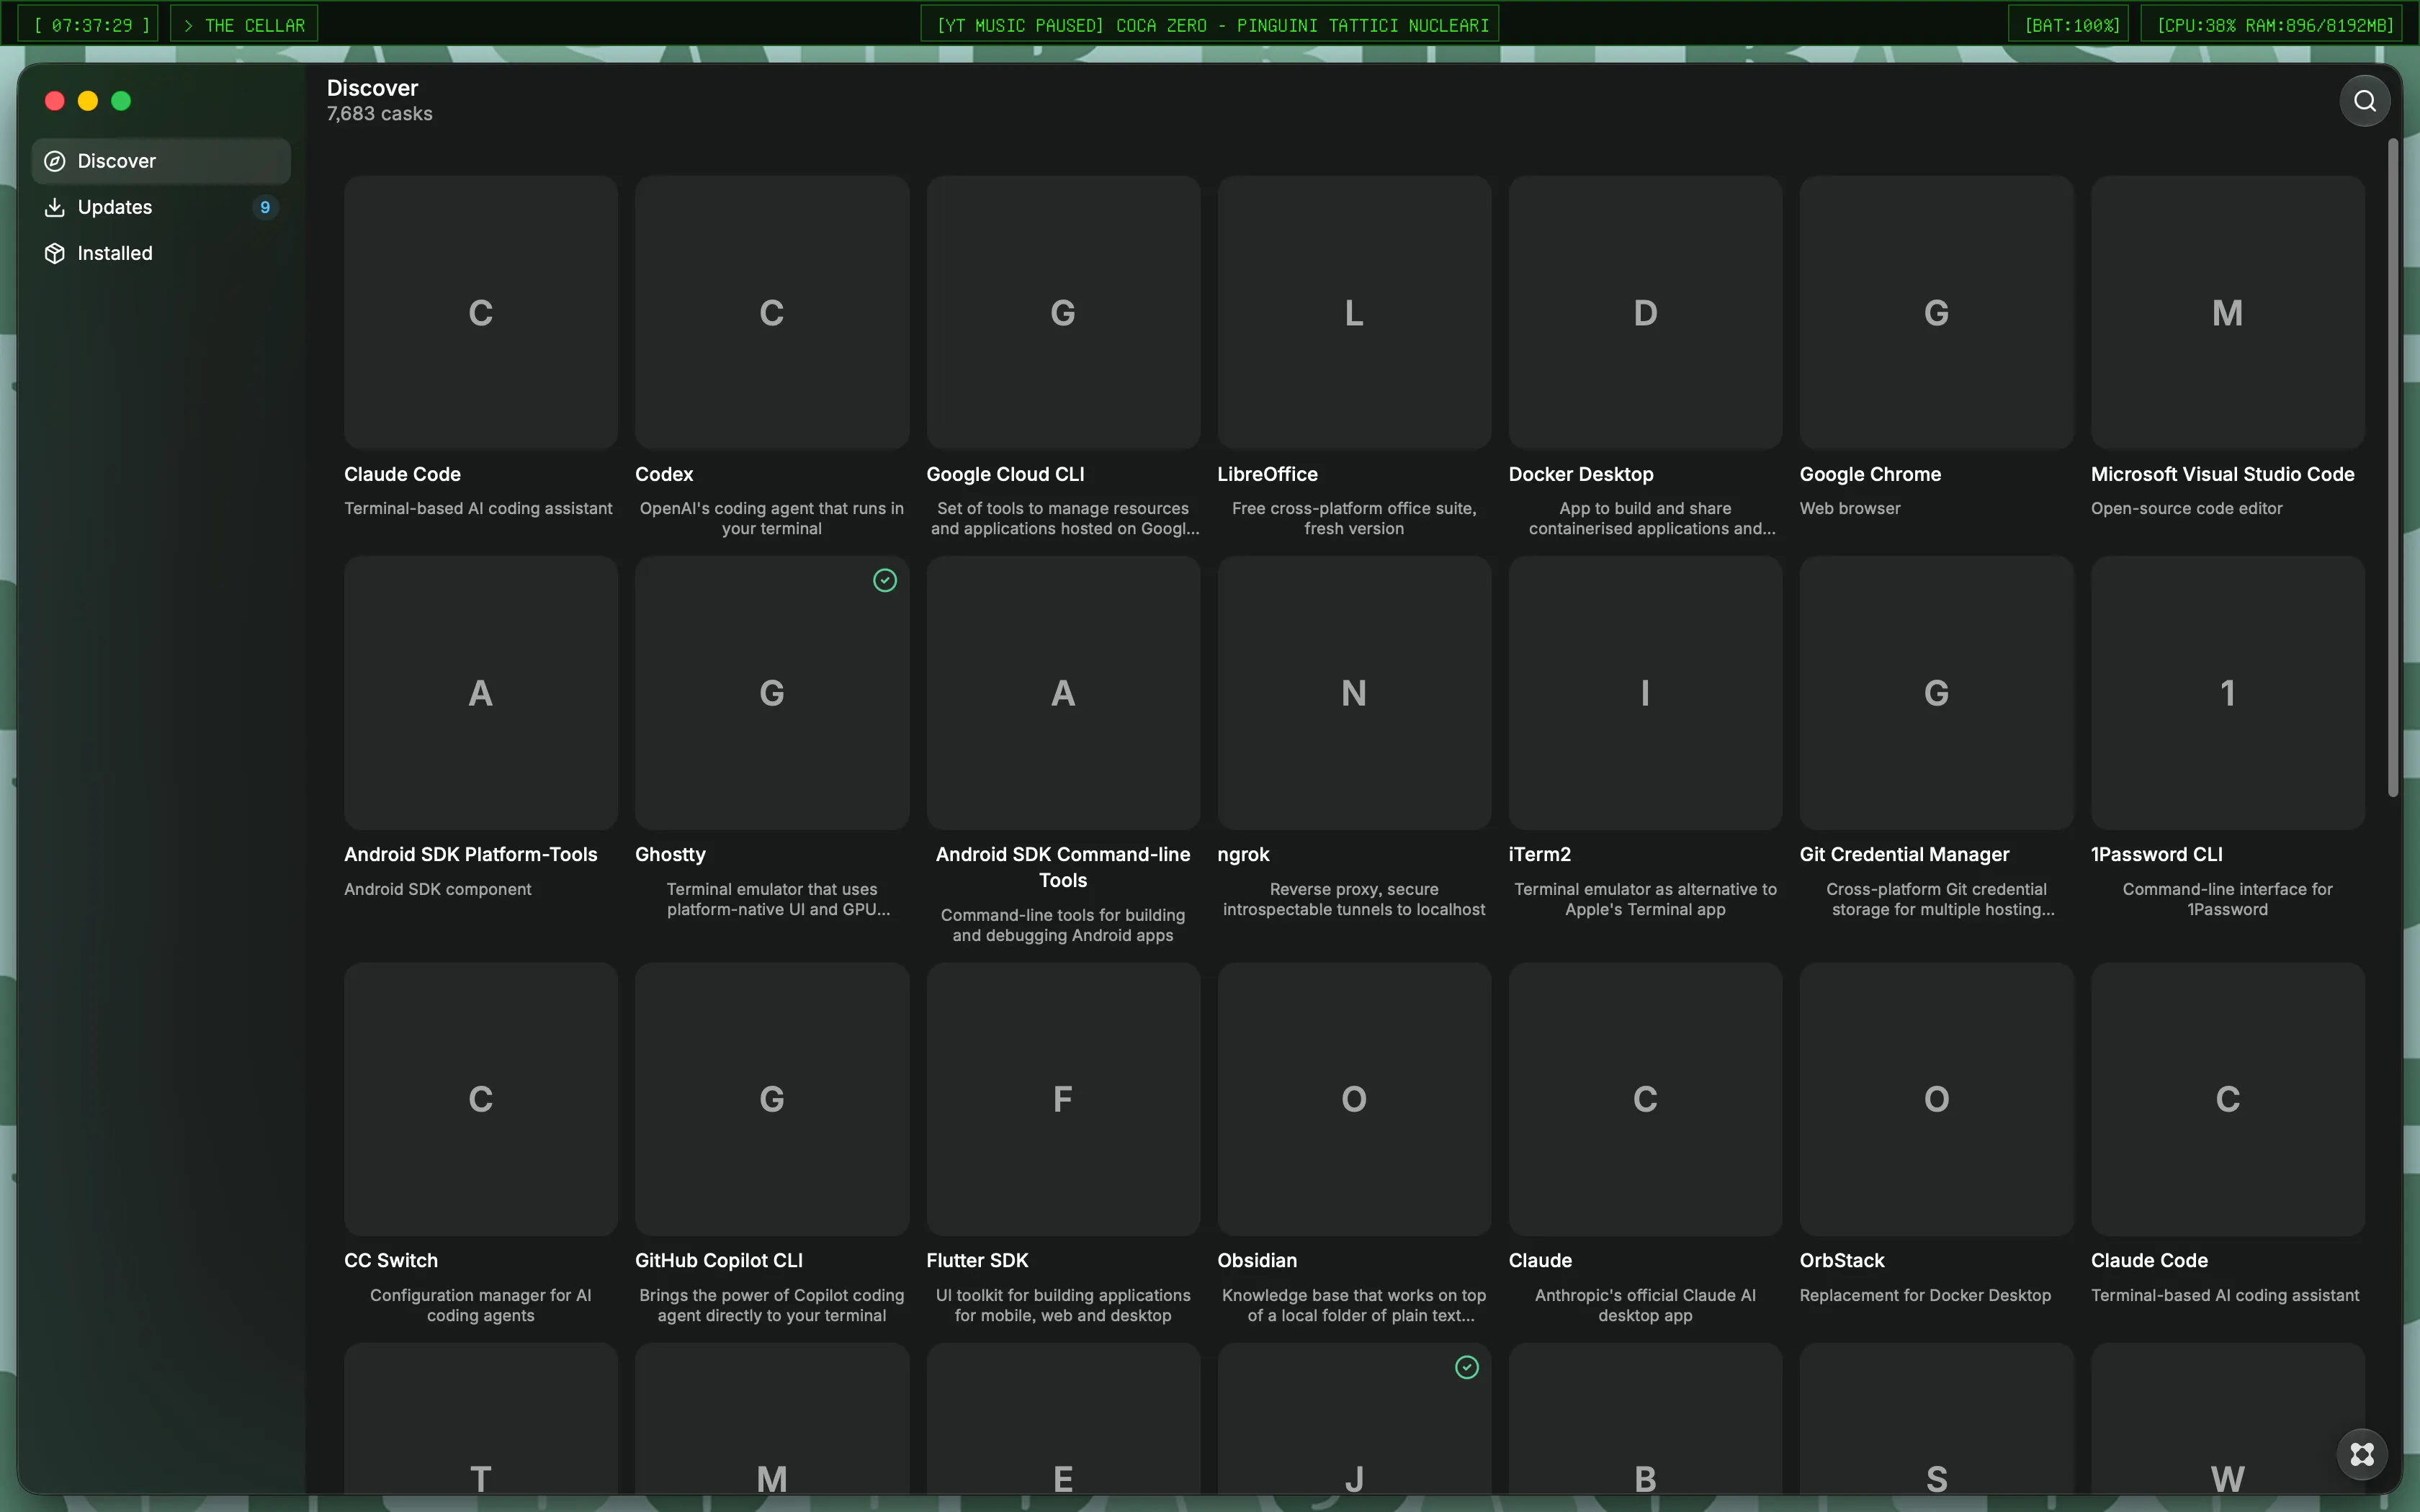The height and width of the screenshot is (1512, 2420).
Task: Click the YT Music paused track status
Action: pos(1209,25)
